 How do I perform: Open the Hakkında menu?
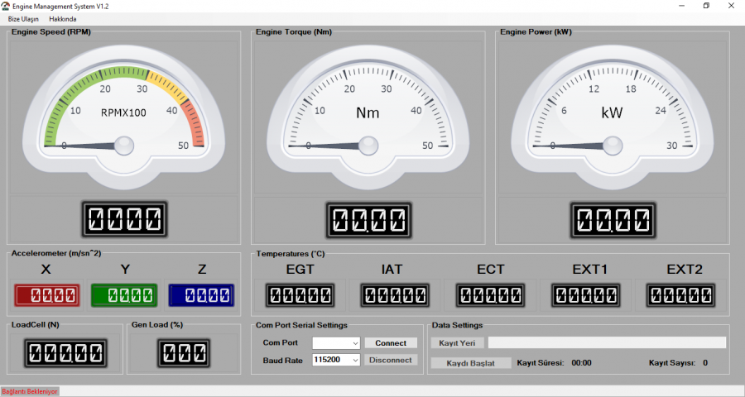pyautogui.click(x=63, y=19)
